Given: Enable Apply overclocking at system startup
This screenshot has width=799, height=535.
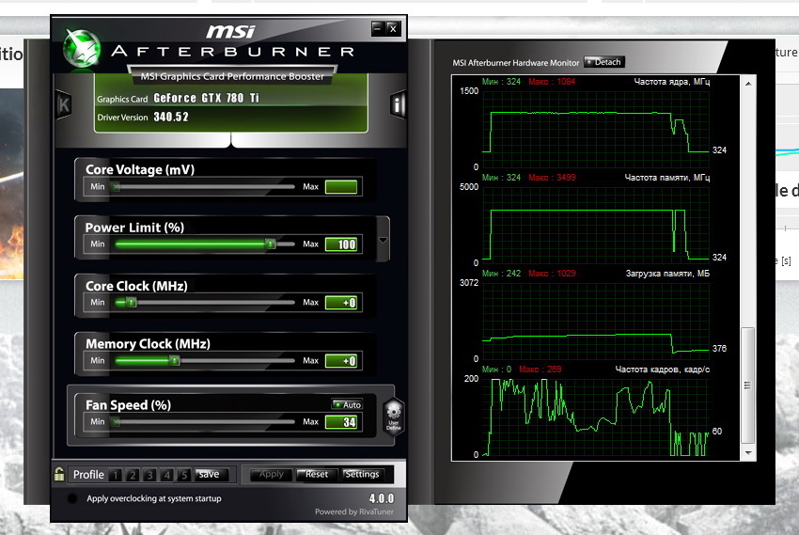Looking at the screenshot, I should click(x=72, y=498).
